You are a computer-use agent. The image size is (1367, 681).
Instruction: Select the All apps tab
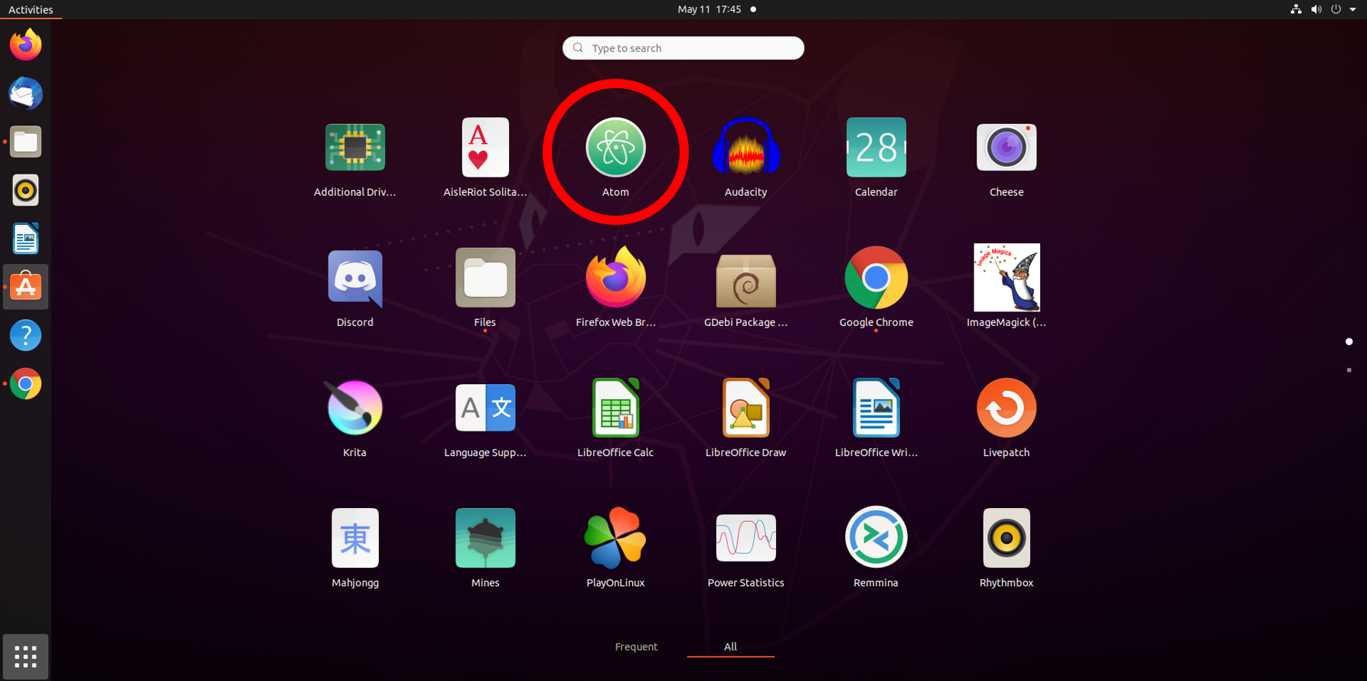tap(730, 647)
